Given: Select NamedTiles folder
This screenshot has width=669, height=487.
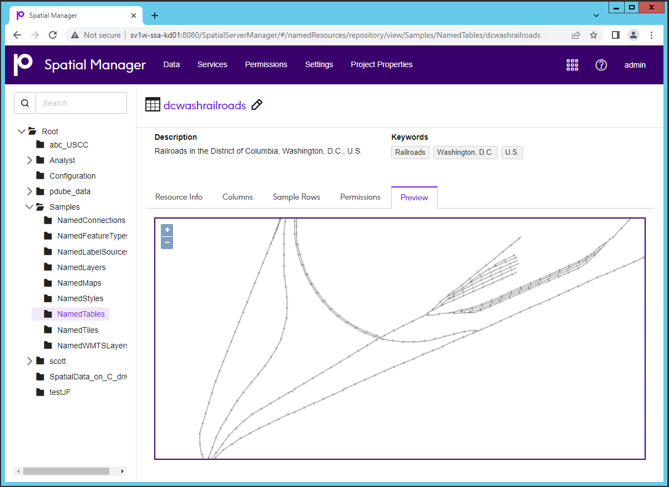Looking at the screenshot, I should [x=78, y=330].
